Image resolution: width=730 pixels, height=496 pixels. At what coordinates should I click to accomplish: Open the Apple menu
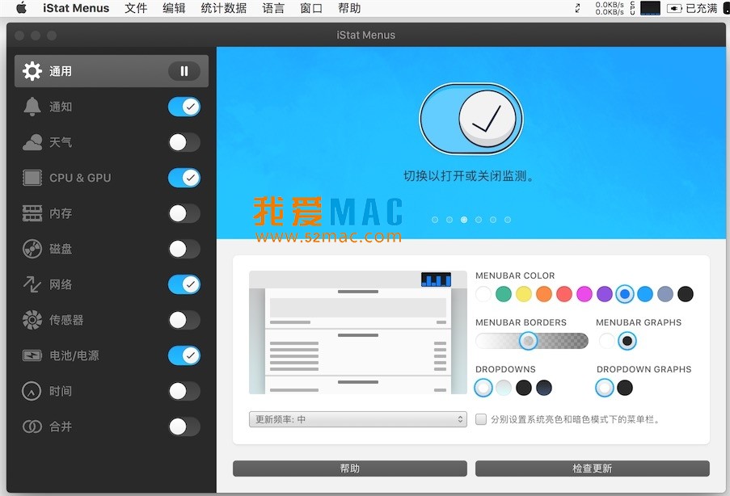coord(21,8)
